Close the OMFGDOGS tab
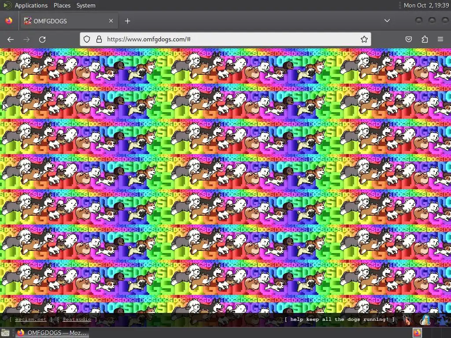 pyautogui.click(x=111, y=21)
